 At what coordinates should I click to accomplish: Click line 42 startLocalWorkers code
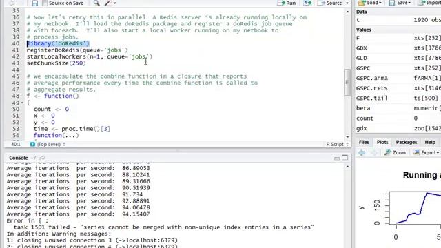(x=90, y=56)
